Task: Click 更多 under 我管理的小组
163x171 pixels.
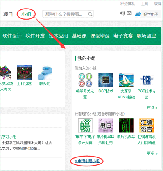Action: 152,153
